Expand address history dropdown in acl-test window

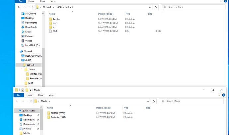(150, 7)
